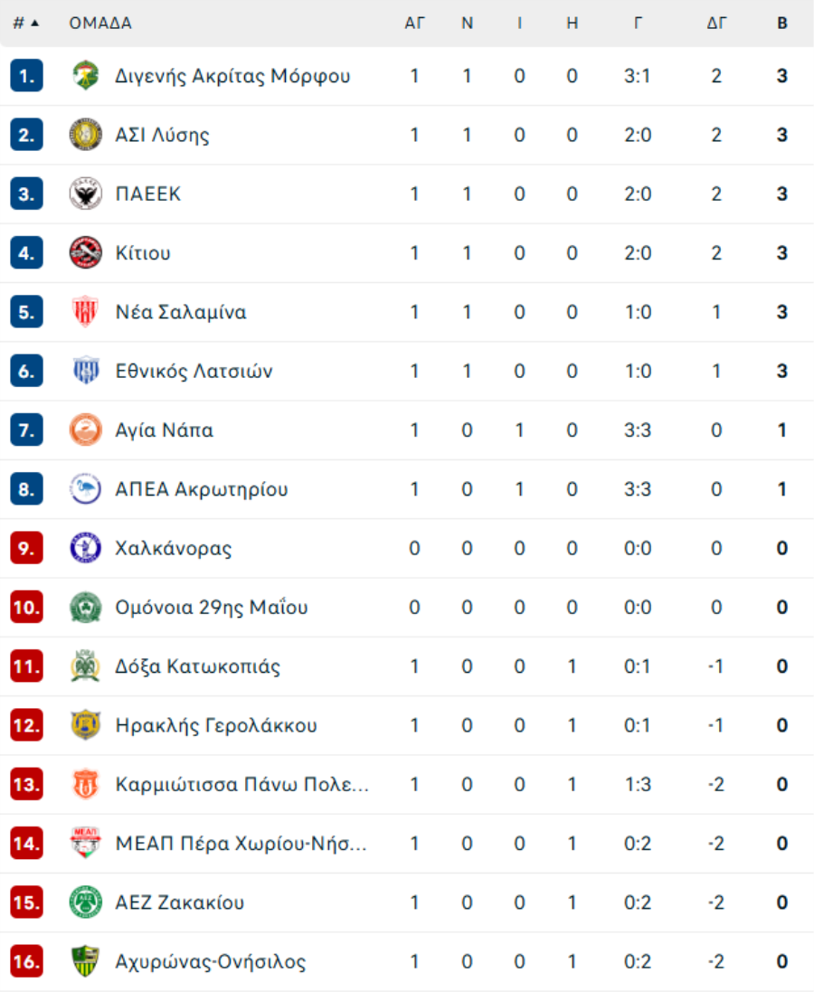
Task: Click the ΠΑΕΕΚ eagle logo
Action: pyautogui.click(x=85, y=194)
